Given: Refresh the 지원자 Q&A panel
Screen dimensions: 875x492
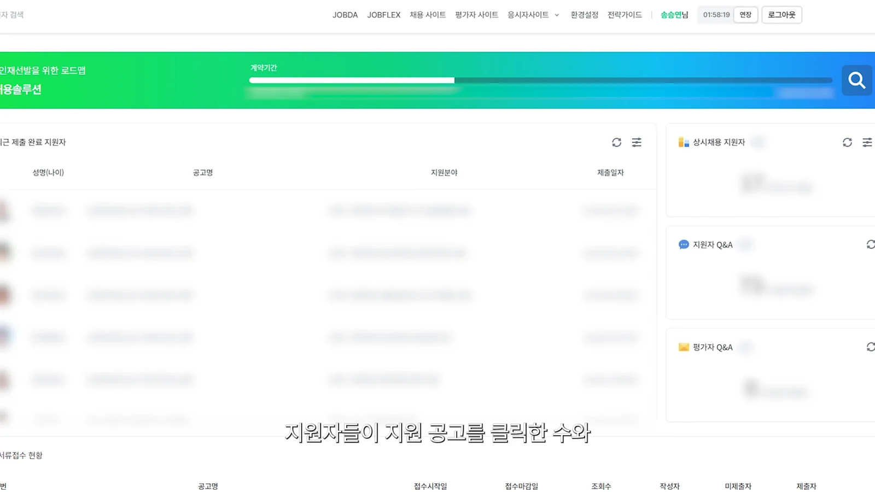Looking at the screenshot, I should pos(871,244).
